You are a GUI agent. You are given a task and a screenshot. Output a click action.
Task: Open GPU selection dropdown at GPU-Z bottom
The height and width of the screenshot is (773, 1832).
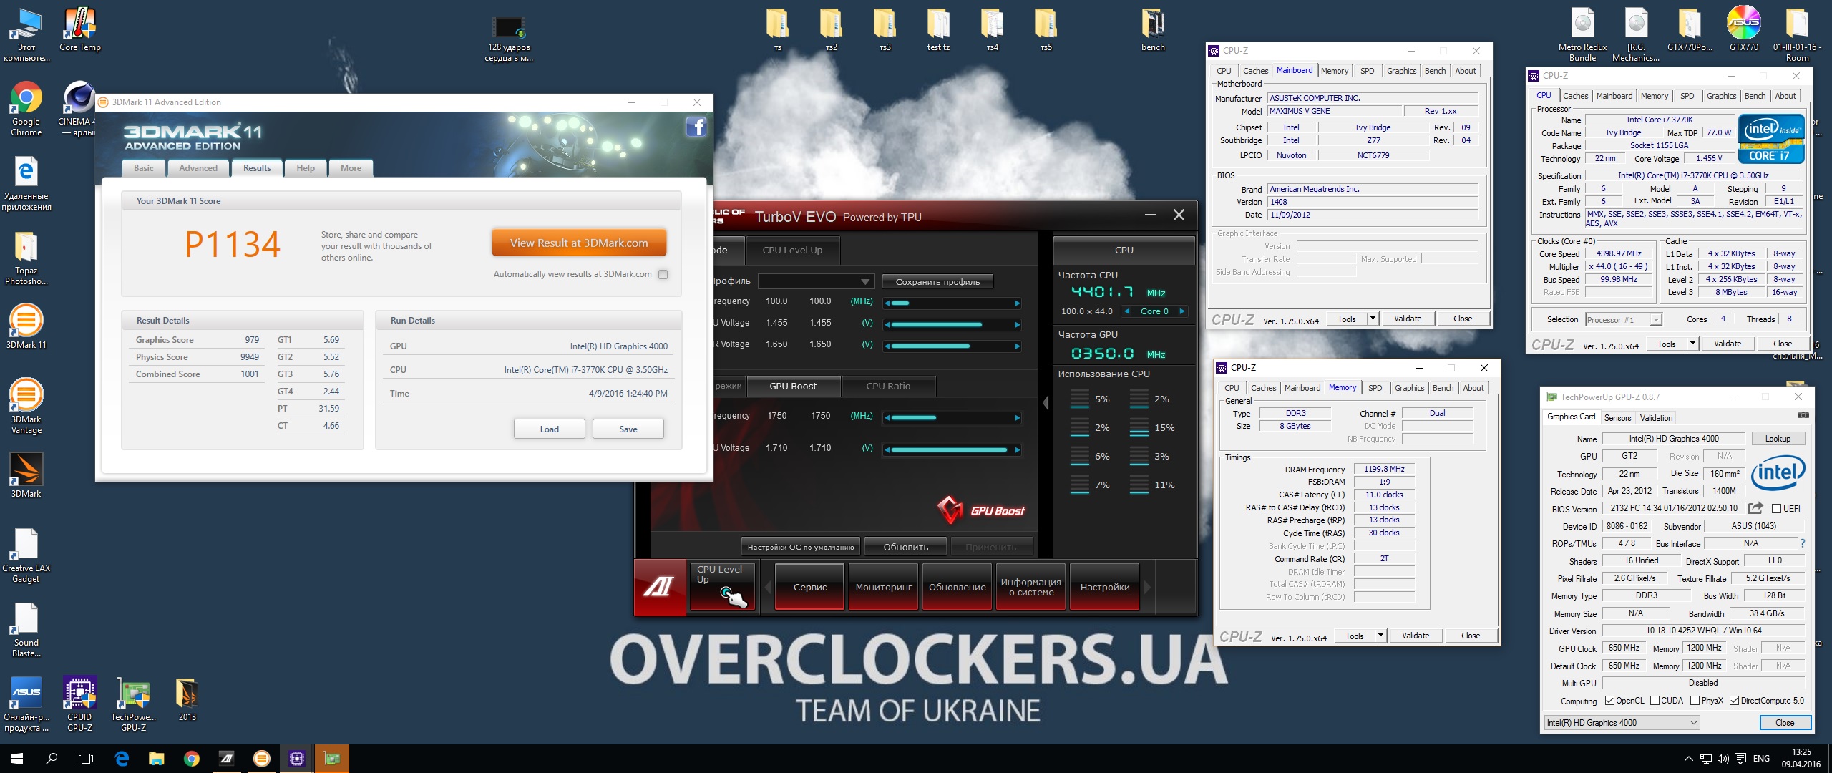click(x=1621, y=723)
